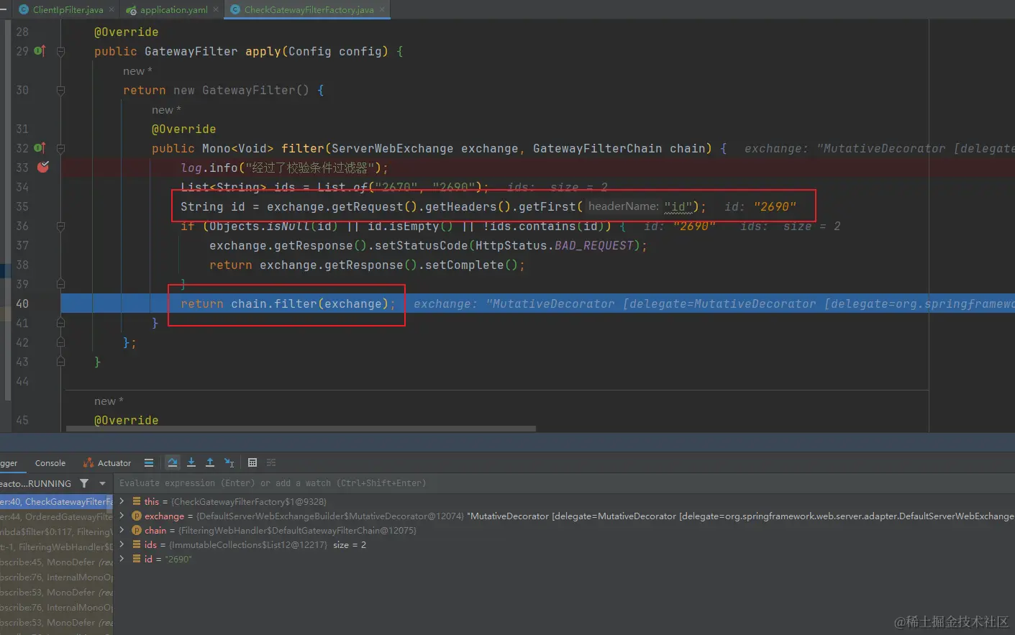Image resolution: width=1015 pixels, height=635 pixels.
Task: Click the Run to Cursor icon
Action: pos(229,462)
